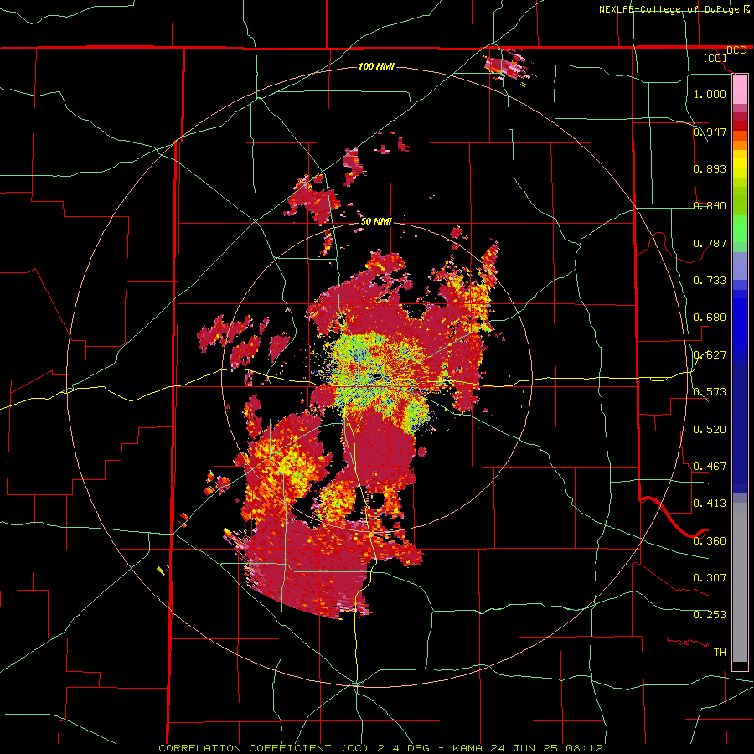Pick the bright green color bar segment
The height and width of the screenshot is (754, 754).
tap(740, 229)
